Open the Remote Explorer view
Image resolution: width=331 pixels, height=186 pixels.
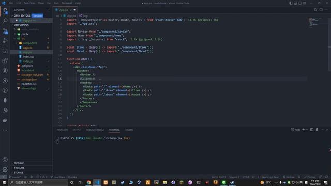pyautogui.click(x=5, y=51)
